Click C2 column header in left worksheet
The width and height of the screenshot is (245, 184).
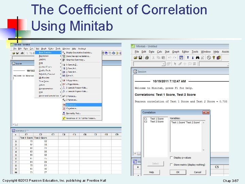pyautogui.click(x=40, y=134)
